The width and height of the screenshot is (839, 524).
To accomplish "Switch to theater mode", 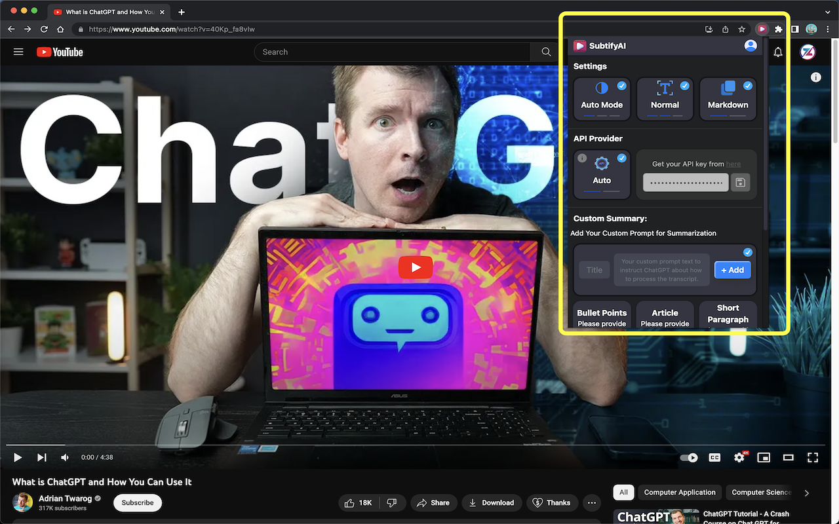I will (789, 457).
